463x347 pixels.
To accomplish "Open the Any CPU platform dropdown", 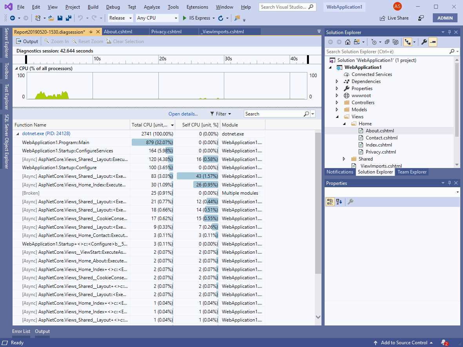I will point(156,18).
